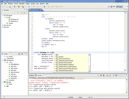Select self.cbContent in Outline
129x99 pixels.
click(x=15, y=72)
